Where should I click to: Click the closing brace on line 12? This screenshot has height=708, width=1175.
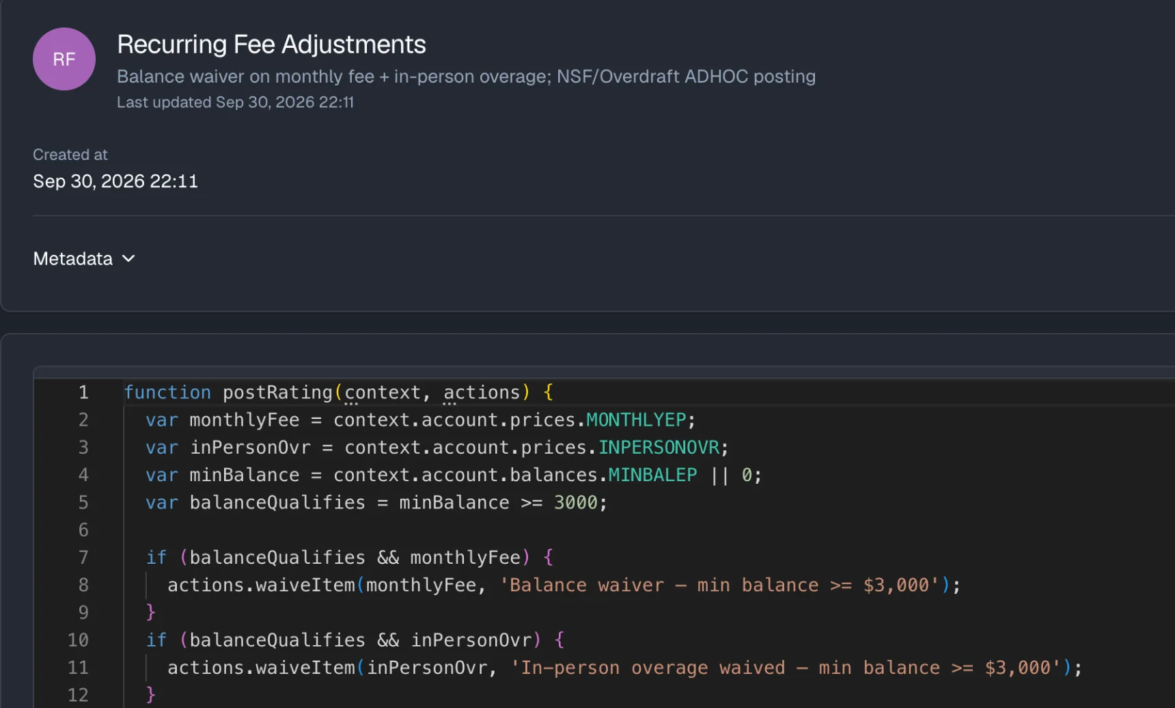(x=151, y=695)
